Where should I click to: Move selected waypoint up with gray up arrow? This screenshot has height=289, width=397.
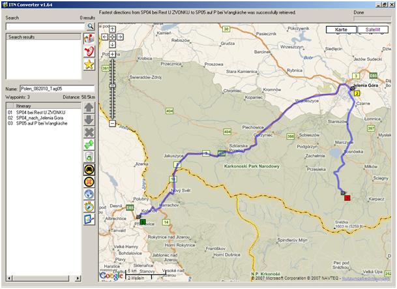[89, 108]
